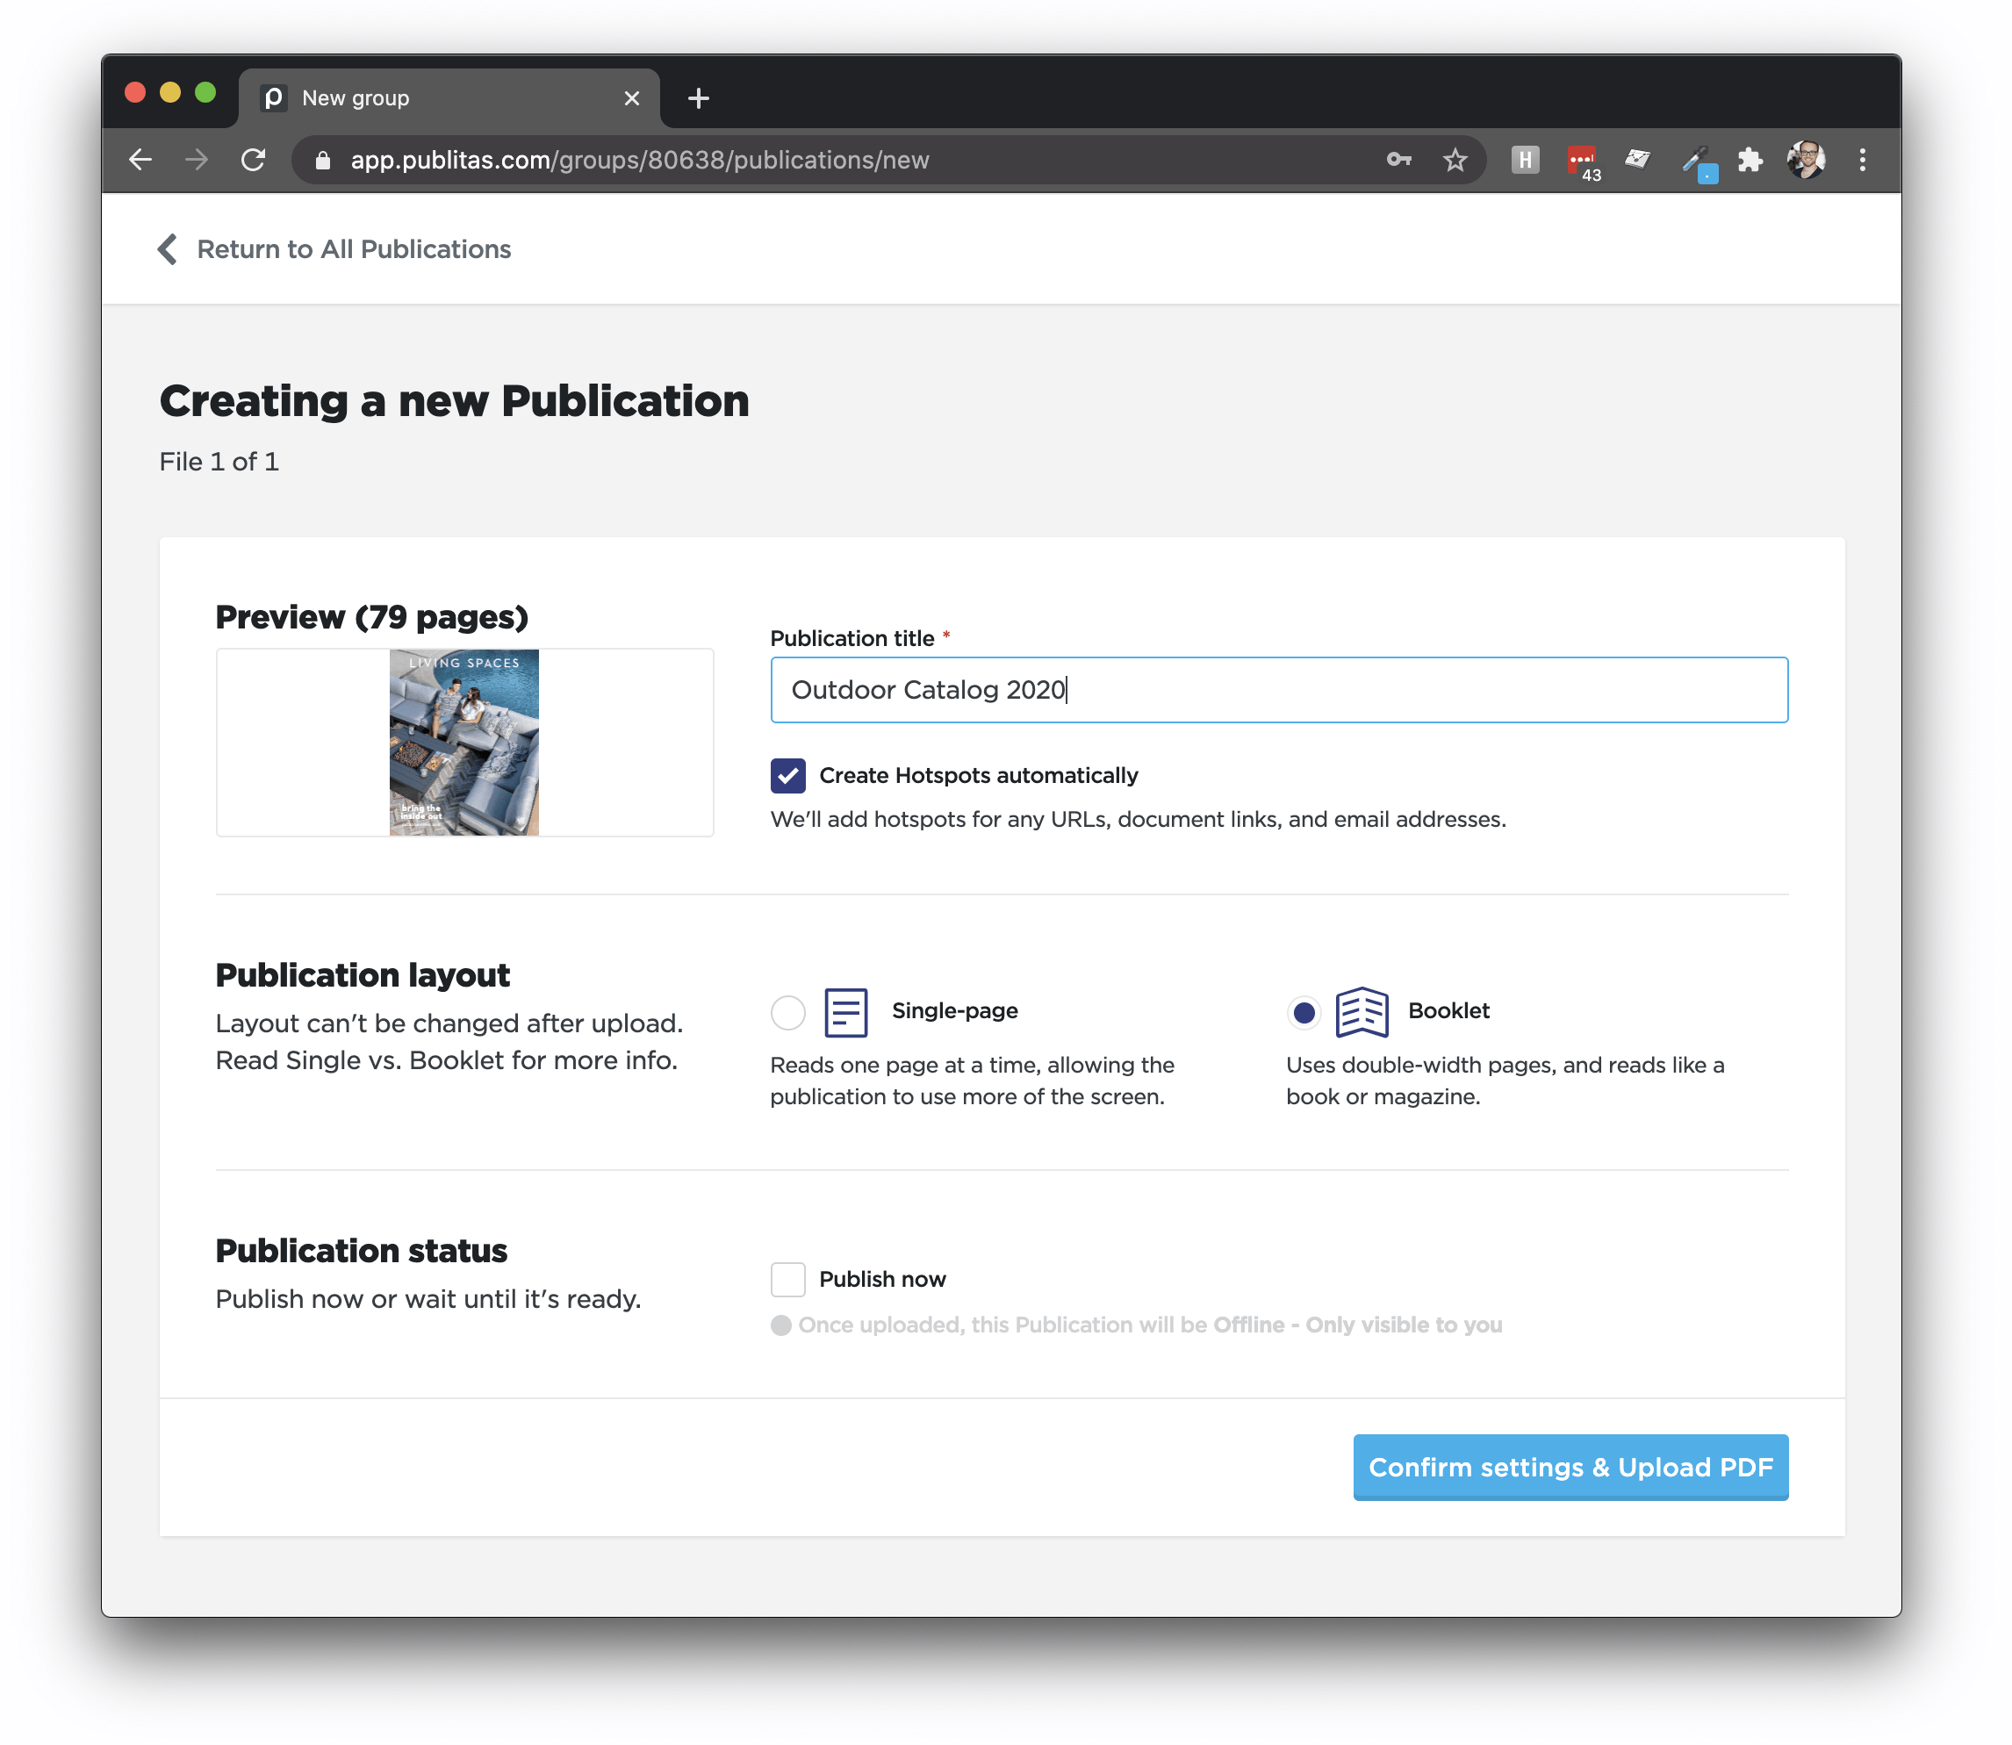Open the Extensions puzzle piece menu
Image resolution: width=2012 pixels, height=1745 pixels.
click(1750, 160)
